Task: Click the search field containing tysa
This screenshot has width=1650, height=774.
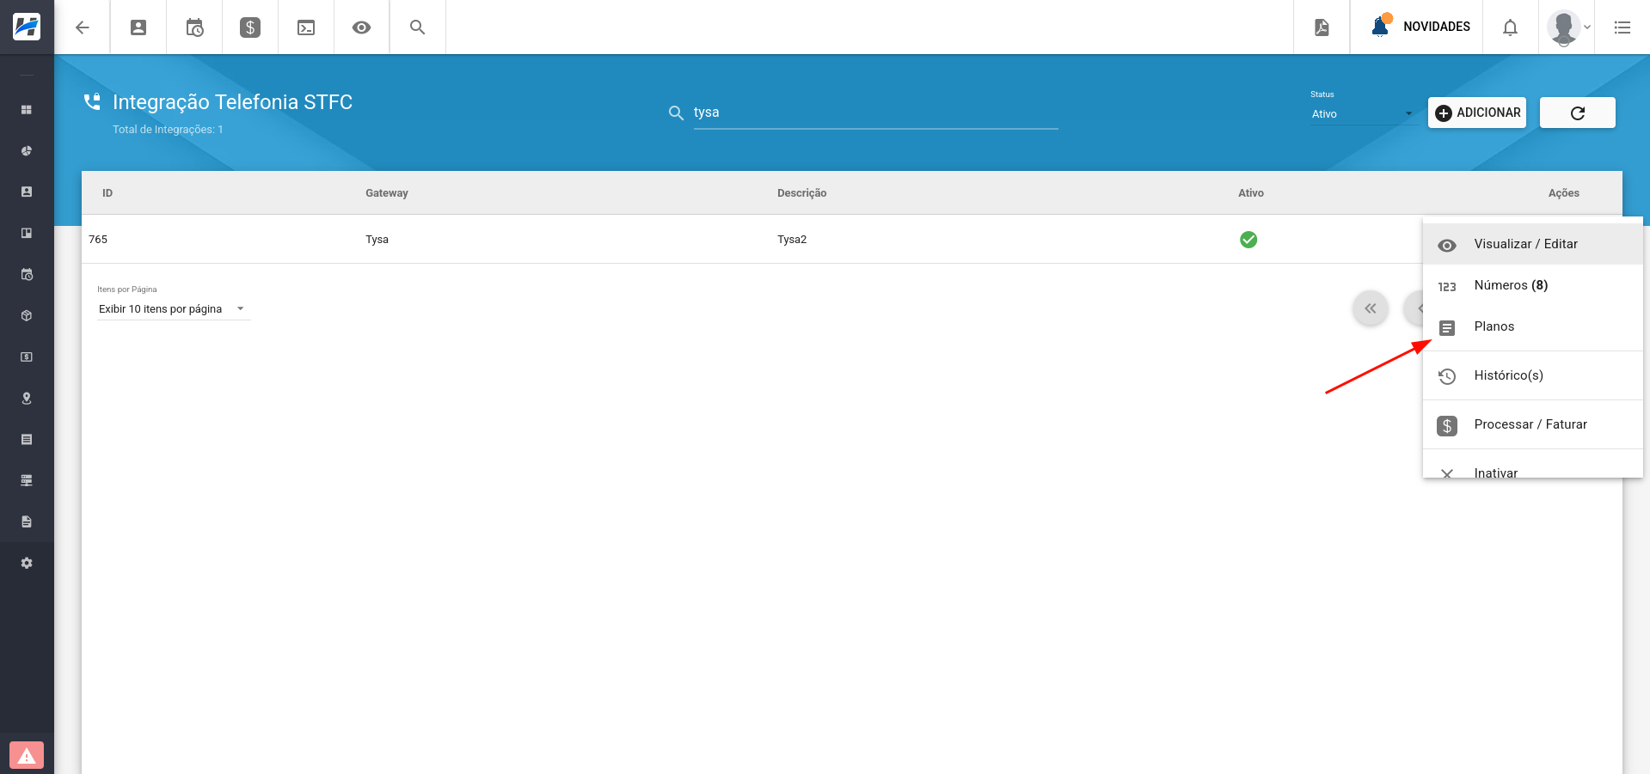Action: pyautogui.click(x=874, y=113)
